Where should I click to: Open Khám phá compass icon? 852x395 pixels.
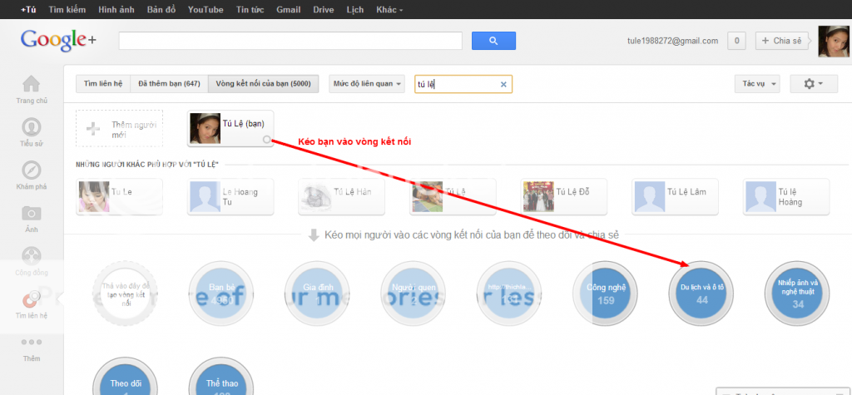pyautogui.click(x=31, y=170)
